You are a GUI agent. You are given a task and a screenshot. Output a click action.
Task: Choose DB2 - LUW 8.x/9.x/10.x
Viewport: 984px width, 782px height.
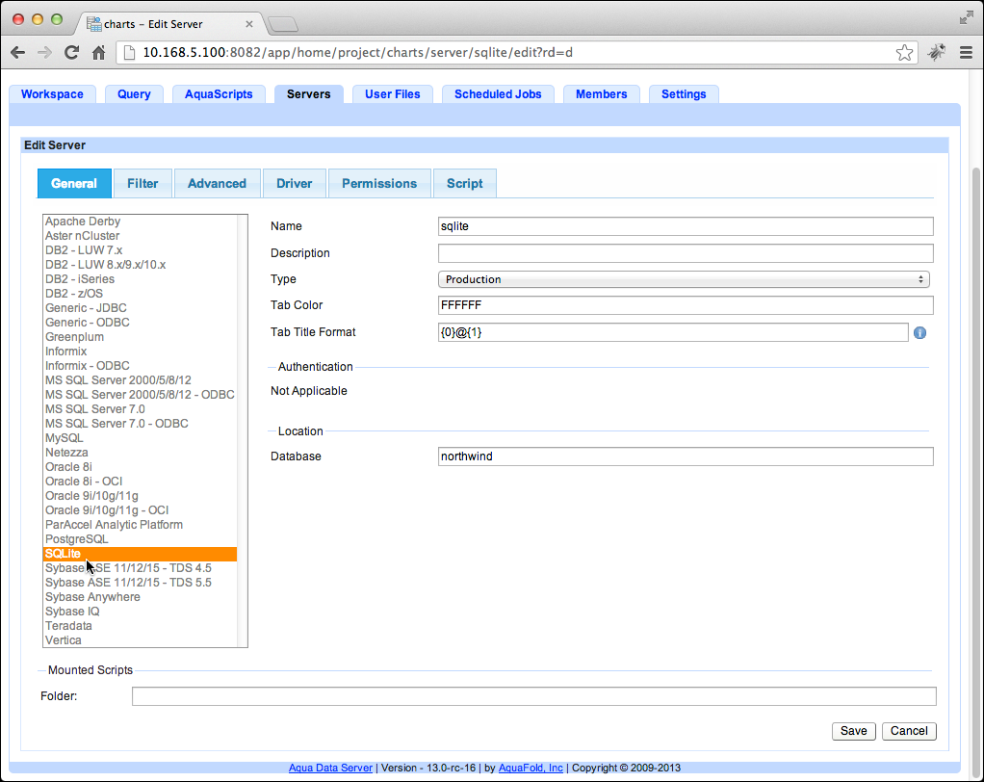click(140, 265)
